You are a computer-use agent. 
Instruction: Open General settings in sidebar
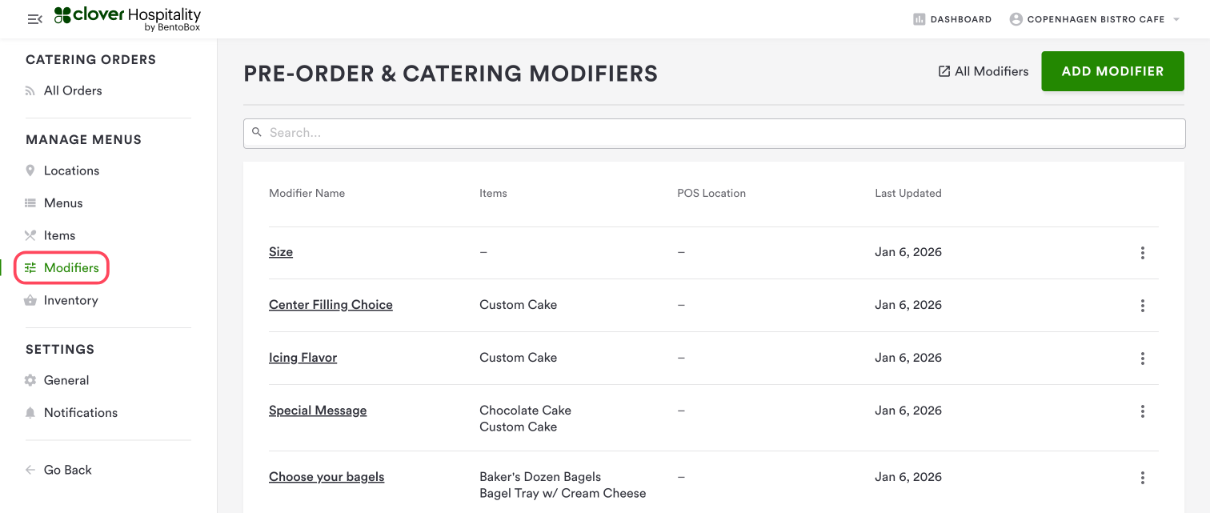pyautogui.click(x=66, y=380)
